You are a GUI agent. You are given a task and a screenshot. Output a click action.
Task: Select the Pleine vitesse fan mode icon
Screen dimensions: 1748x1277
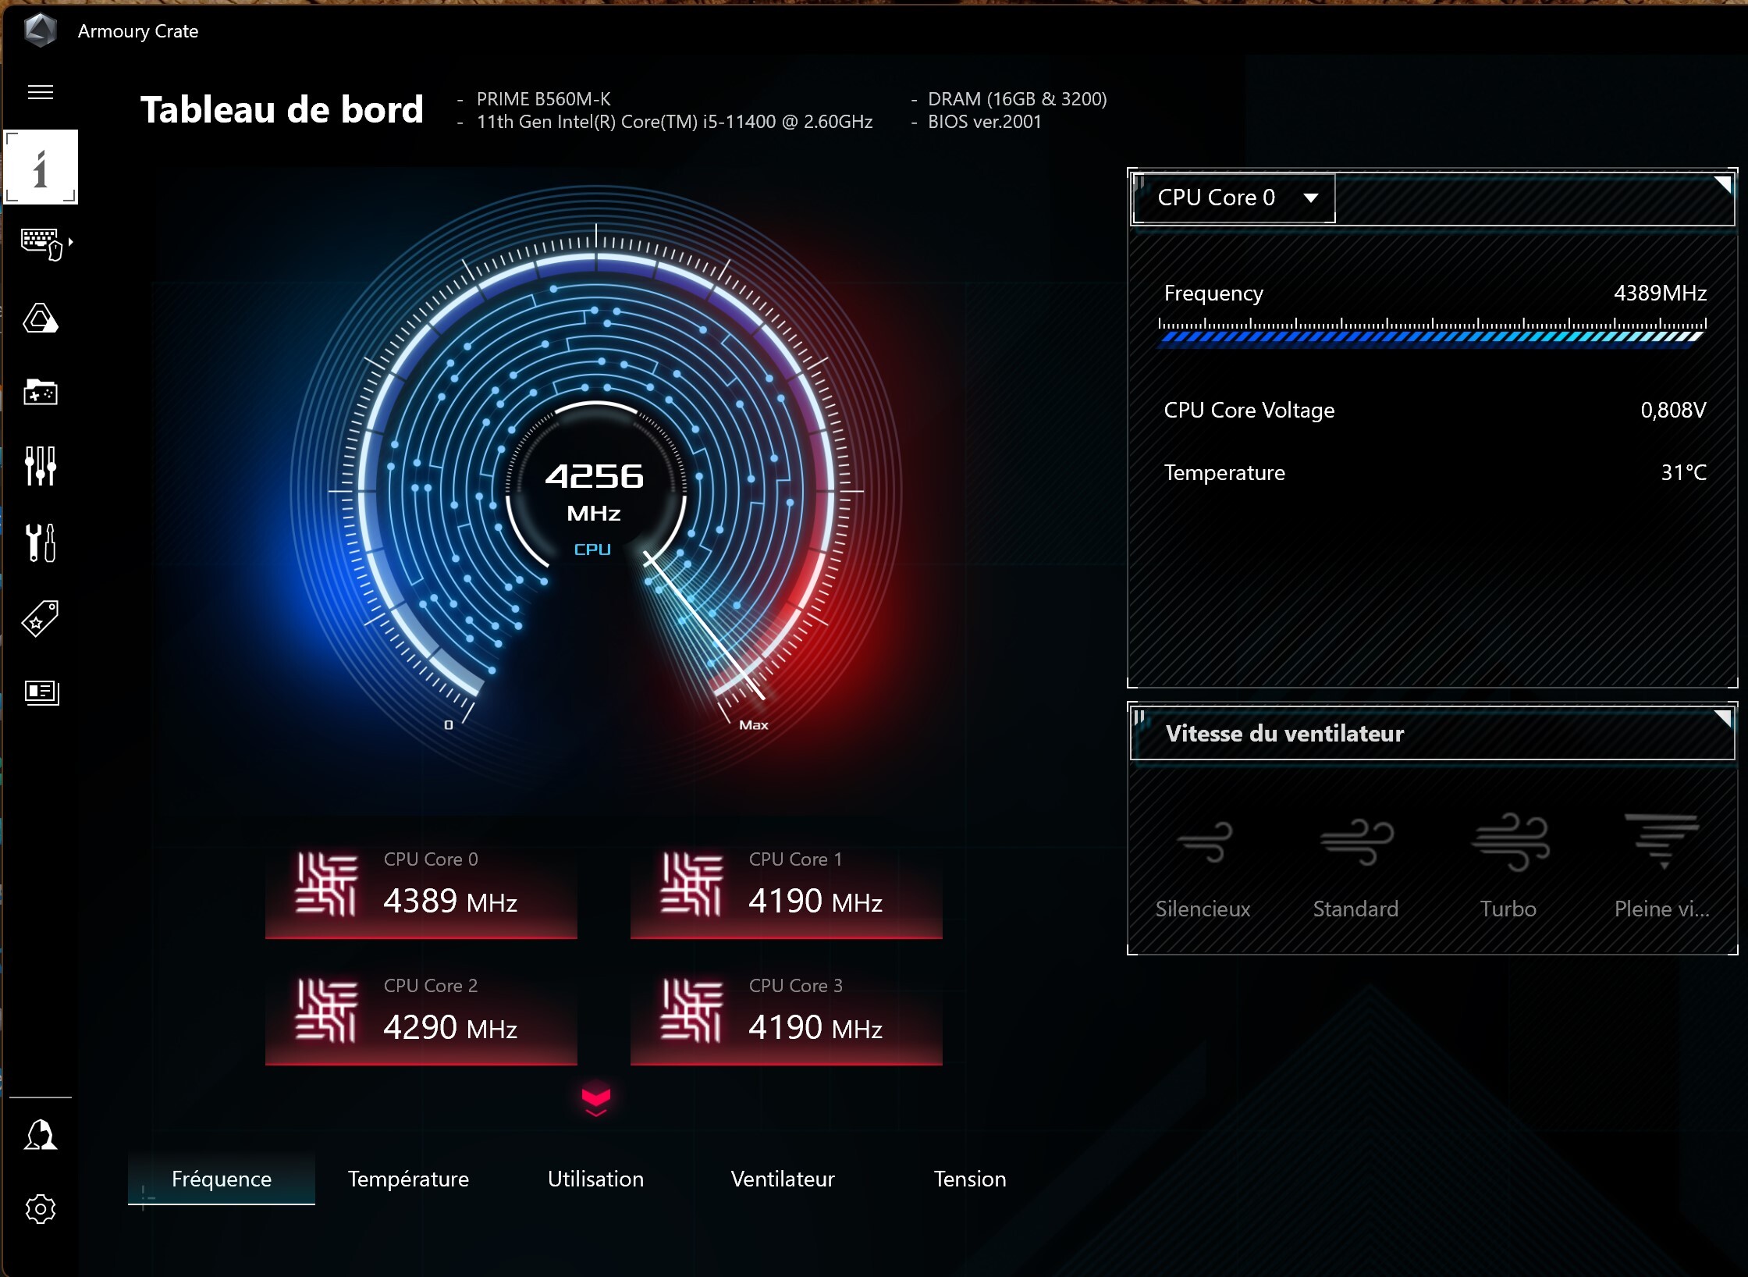tap(1662, 841)
